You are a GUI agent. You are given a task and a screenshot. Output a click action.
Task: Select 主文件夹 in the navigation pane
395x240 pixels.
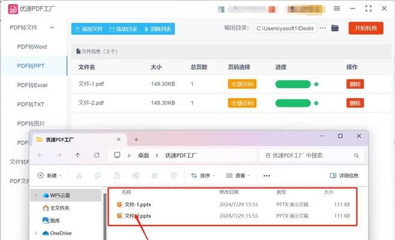click(56, 208)
